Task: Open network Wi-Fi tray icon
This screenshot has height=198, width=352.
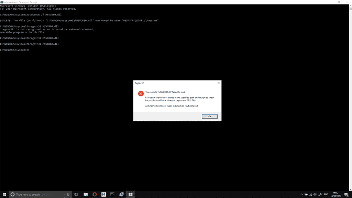Action: tap(310, 195)
